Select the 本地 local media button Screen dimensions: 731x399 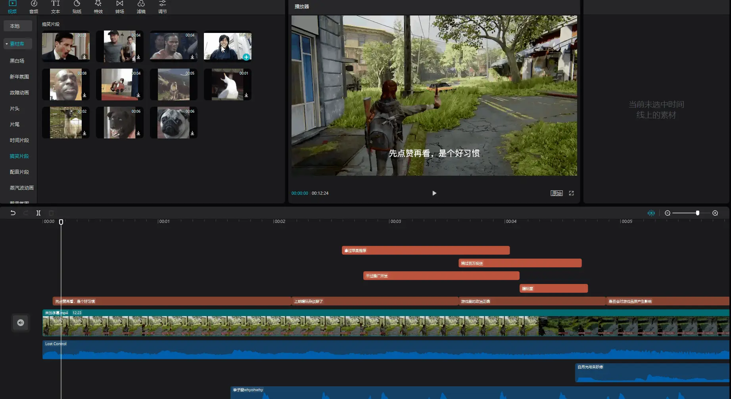click(18, 26)
